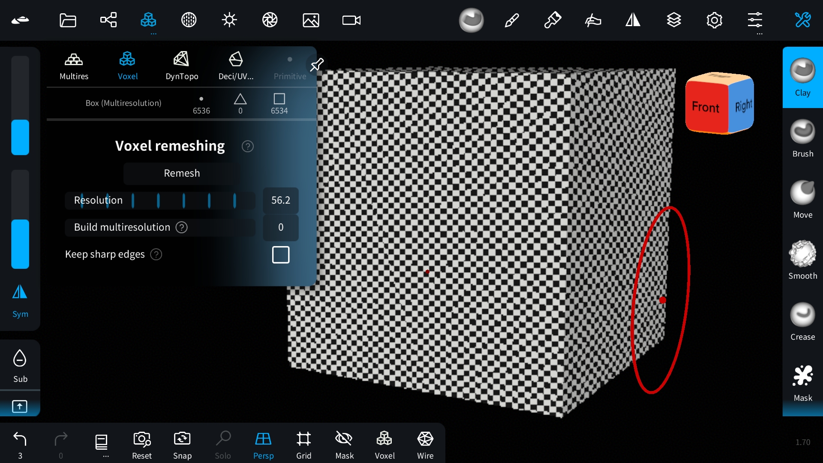This screenshot has width=823, height=463.
Task: Open the Stroke brush settings icon
Action: coord(512,20)
